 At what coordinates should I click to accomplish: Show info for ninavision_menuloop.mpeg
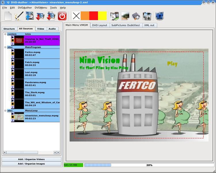13,120
